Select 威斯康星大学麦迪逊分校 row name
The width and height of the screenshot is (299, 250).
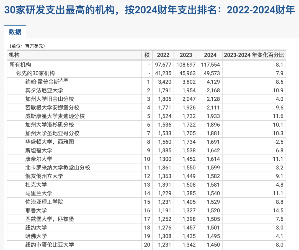55,116
